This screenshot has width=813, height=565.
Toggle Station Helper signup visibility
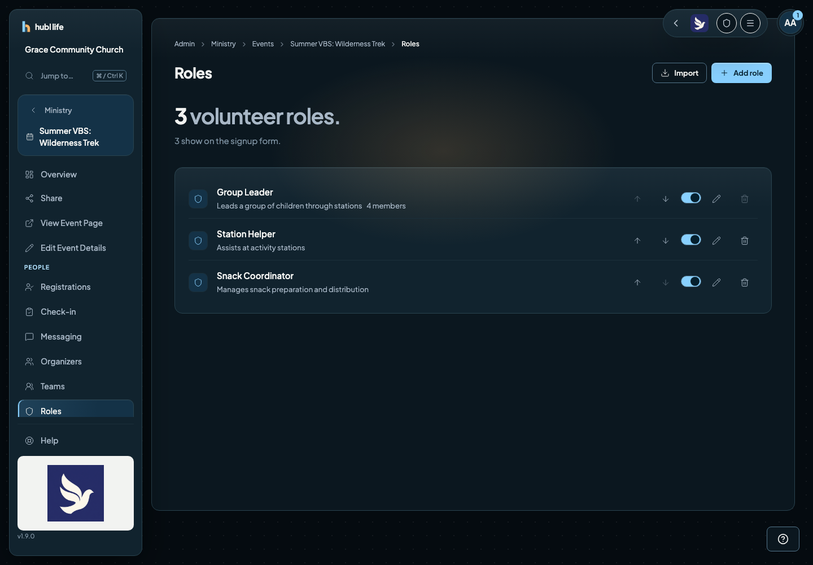pyautogui.click(x=691, y=240)
